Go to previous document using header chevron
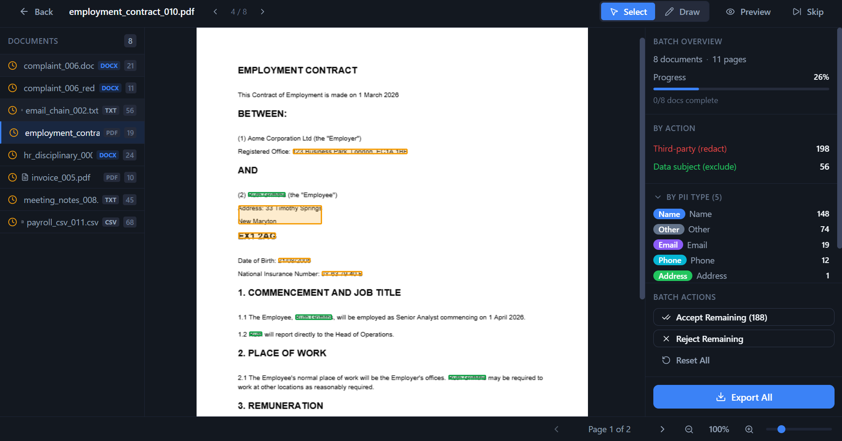 click(x=215, y=12)
